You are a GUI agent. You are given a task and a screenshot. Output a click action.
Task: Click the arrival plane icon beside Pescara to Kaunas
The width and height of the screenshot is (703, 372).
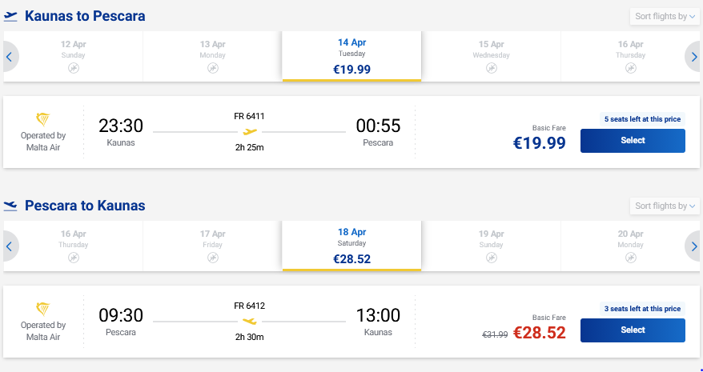[10, 206]
